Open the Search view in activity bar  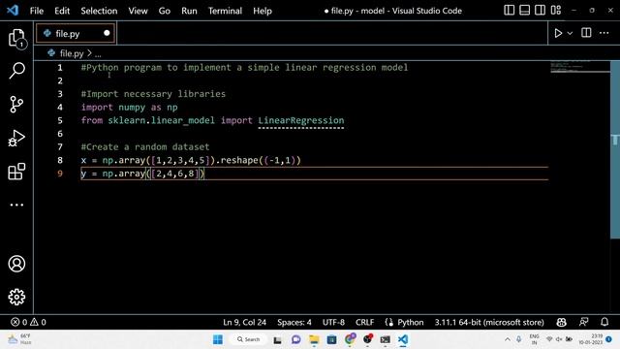pos(16,71)
